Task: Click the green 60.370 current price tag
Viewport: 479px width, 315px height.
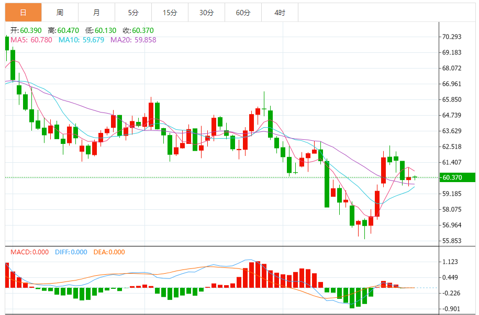Action: [x=458, y=177]
